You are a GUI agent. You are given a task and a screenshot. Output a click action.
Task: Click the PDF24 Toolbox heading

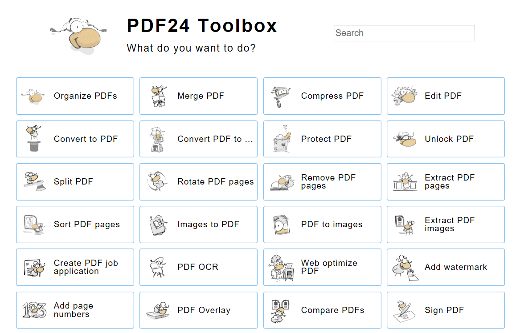click(x=202, y=26)
